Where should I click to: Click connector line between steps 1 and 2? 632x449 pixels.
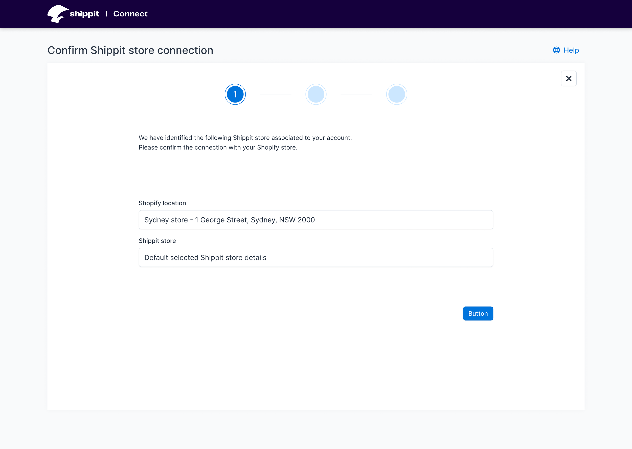point(275,94)
